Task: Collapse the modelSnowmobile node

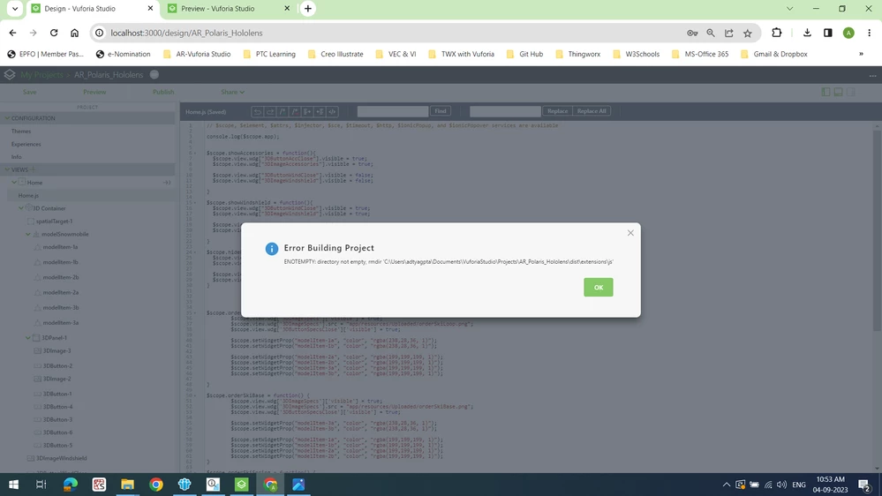Action: (x=27, y=234)
